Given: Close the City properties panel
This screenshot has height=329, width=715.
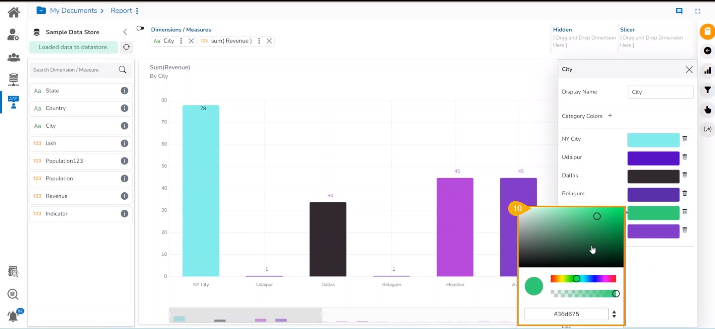Looking at the screenshot, I should [x=689, y=69].
